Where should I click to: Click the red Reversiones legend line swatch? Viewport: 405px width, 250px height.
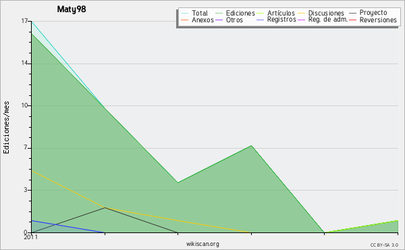(x=352, y=20)
